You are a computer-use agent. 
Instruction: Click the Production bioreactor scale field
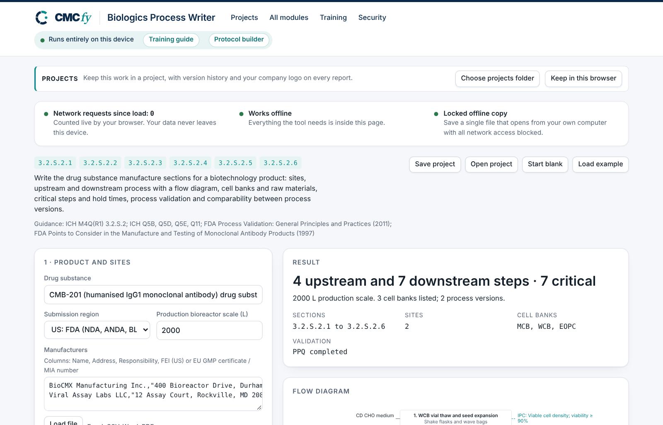pos(209,330)
